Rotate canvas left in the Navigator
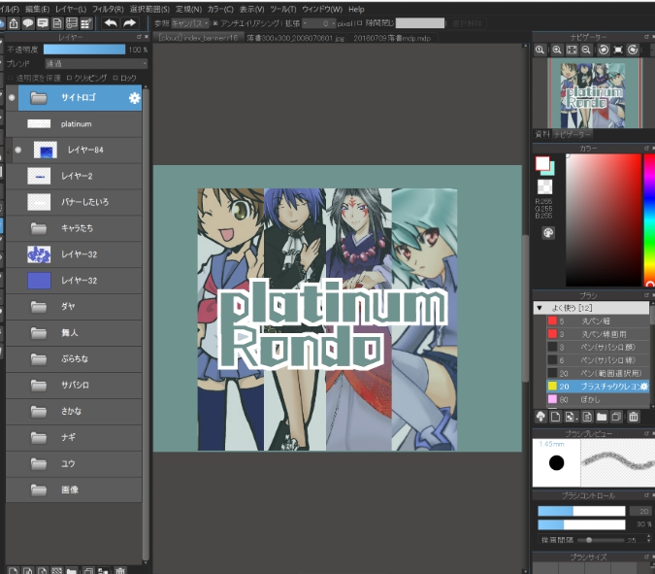 604,51
